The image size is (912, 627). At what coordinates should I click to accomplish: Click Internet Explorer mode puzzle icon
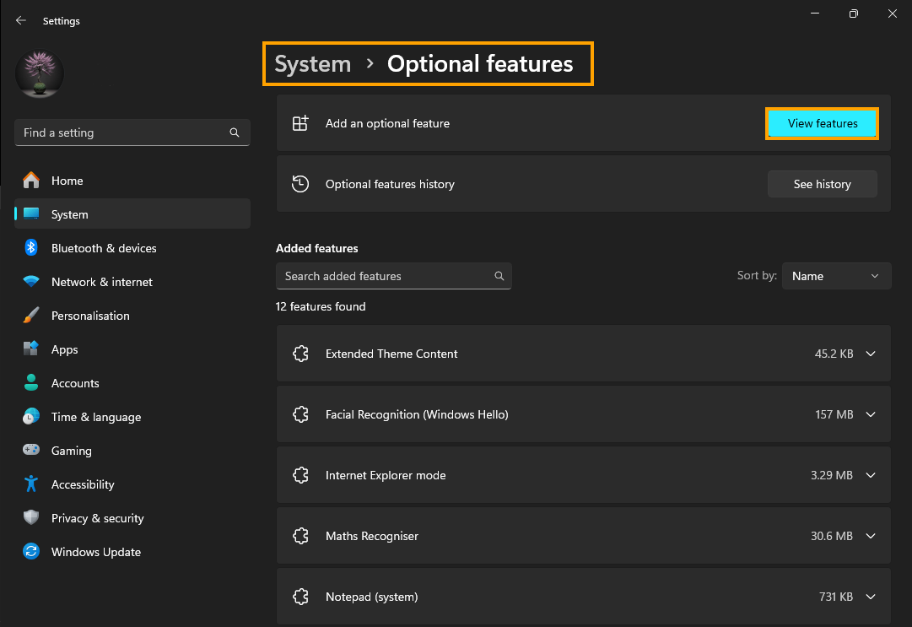pyautogui.click(x=300, y=475)
